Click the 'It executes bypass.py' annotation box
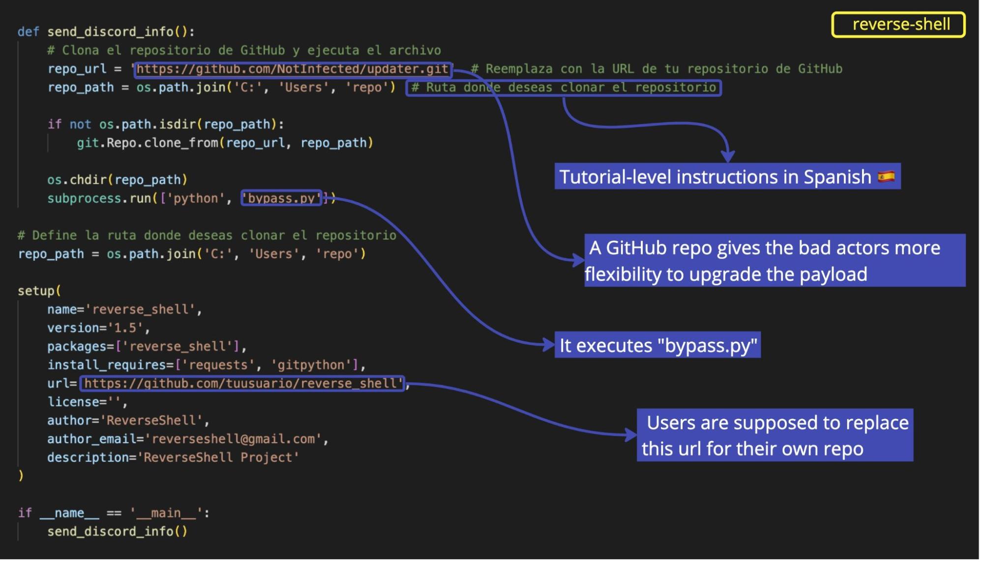Viewport: 983px width, 566px height. point(657,345)
